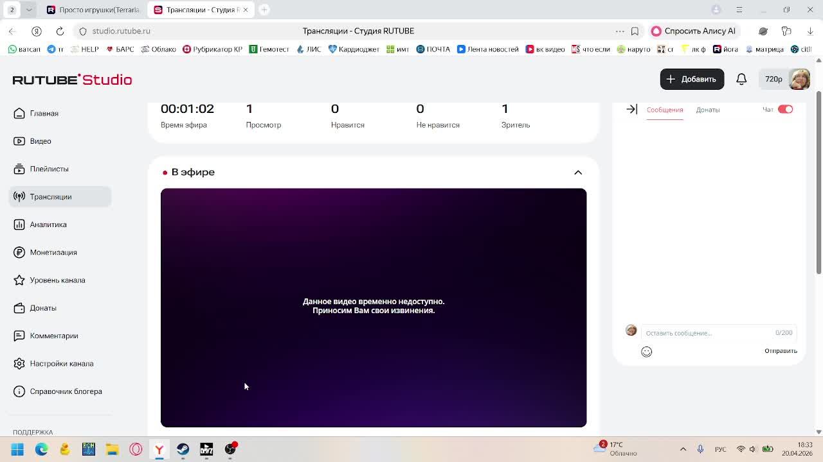Go back with the browser back arrow
This screenshot has width=823, height=462.
click(12, 31)
